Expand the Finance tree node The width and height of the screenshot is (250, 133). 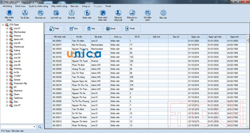tap(7, 36)
